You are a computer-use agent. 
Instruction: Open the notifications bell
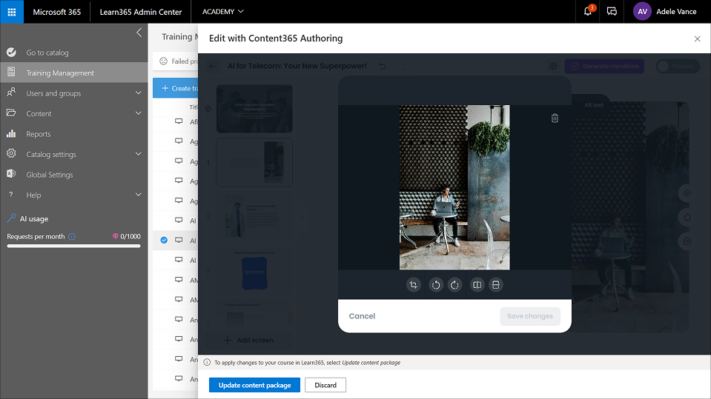[588, 12]
